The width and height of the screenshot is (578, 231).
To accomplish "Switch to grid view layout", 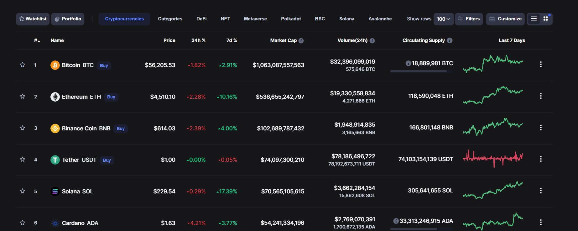I will (546, 19).
